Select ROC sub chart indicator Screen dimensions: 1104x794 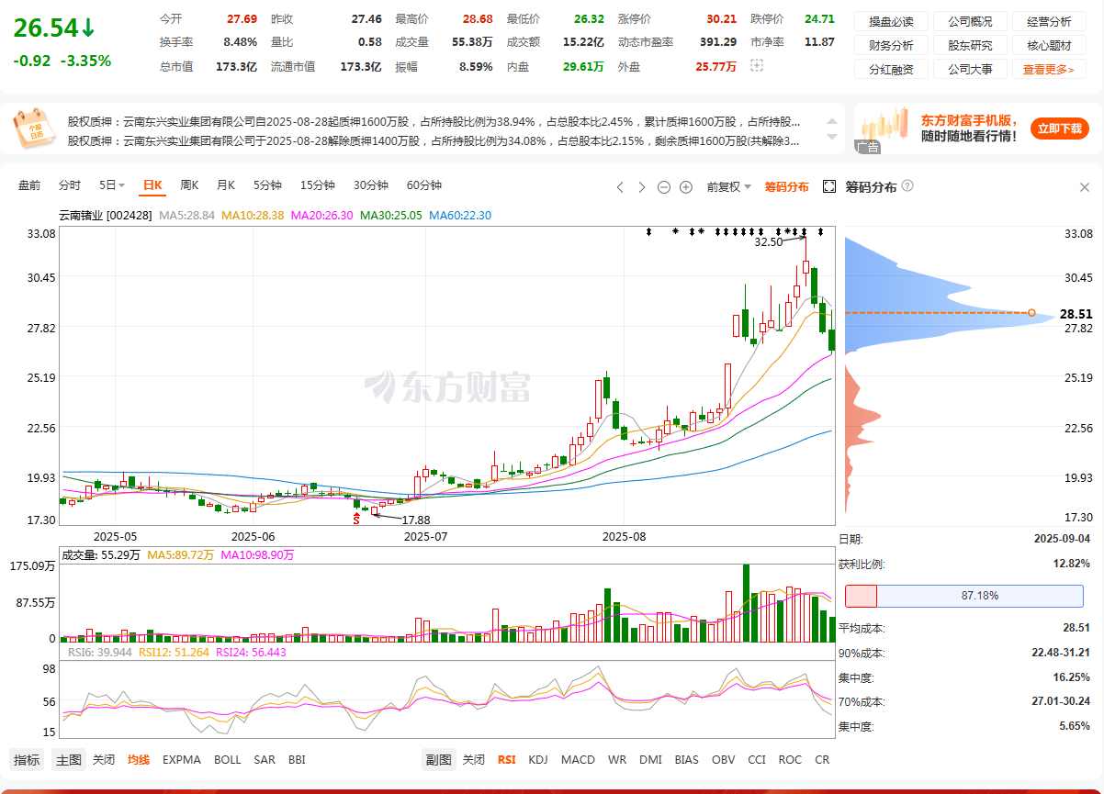coord(790,760)
